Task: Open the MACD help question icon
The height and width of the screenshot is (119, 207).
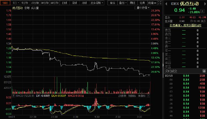Action: pyautogui.click(x=14, y=96)
